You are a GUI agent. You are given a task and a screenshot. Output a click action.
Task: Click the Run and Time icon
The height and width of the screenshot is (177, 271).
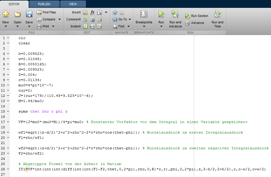217,14
